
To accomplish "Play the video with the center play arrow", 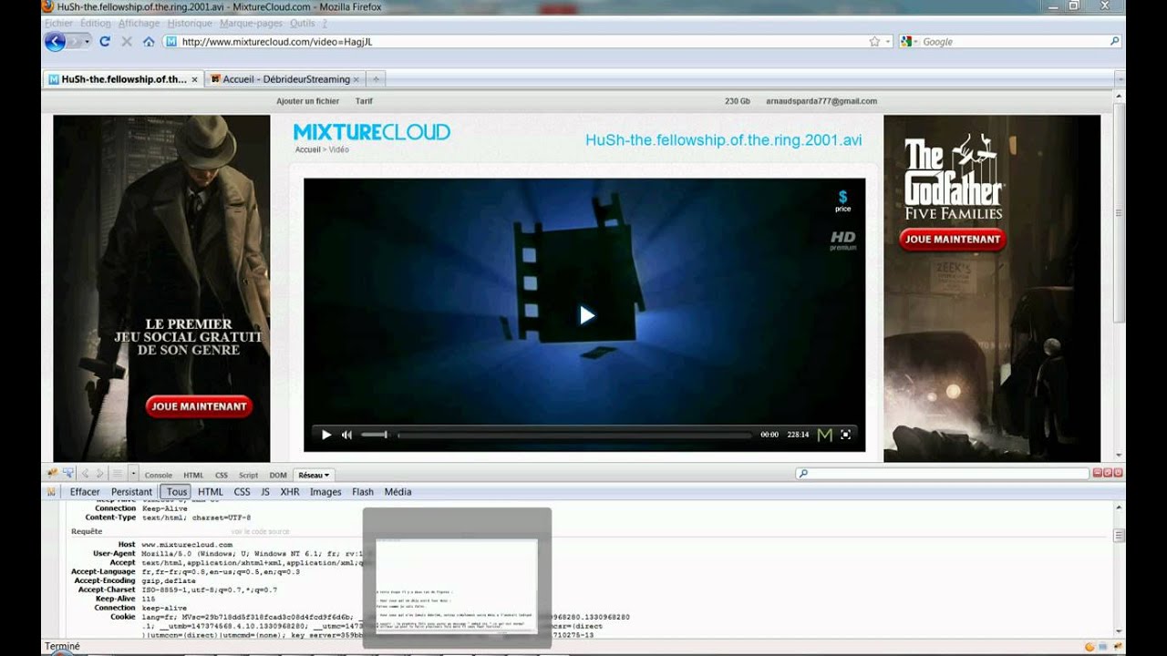I will [586, 315].
